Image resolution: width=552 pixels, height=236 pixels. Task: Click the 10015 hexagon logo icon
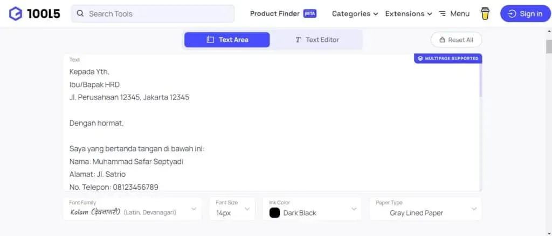16,14
